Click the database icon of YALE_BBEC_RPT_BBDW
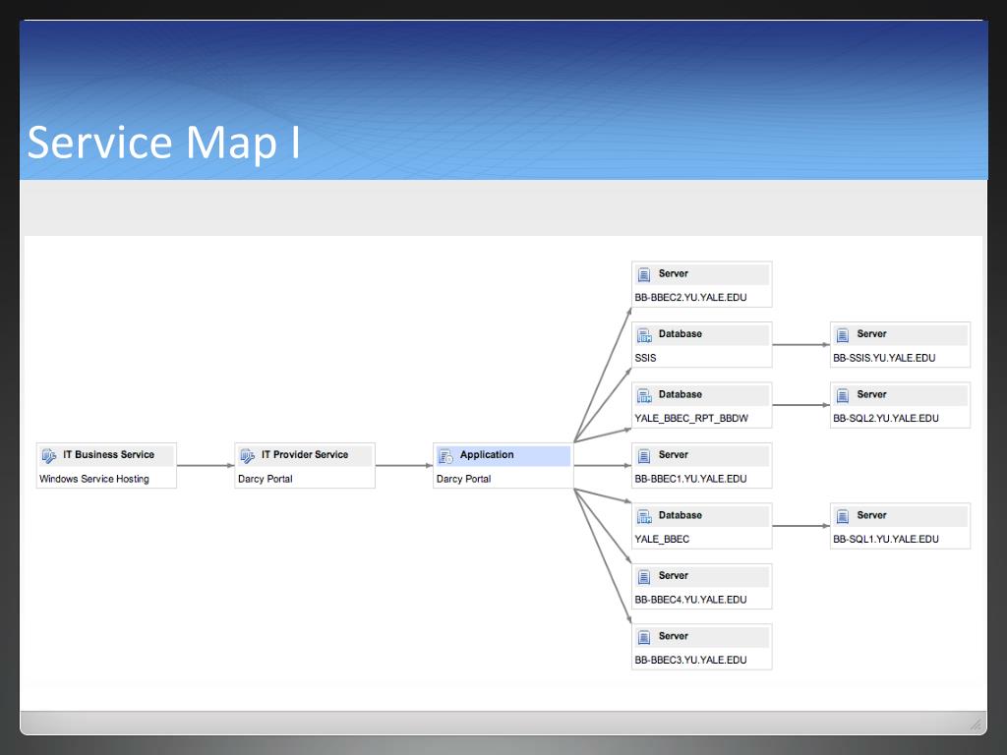The height and width of the screenshot is (755, 1007). [644, 395]
